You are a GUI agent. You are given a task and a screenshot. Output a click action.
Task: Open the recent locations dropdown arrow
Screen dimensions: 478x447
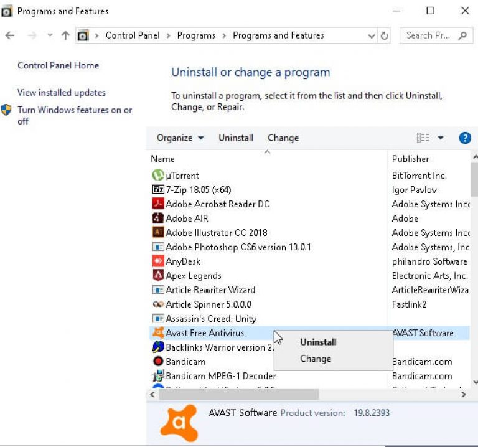50,35
